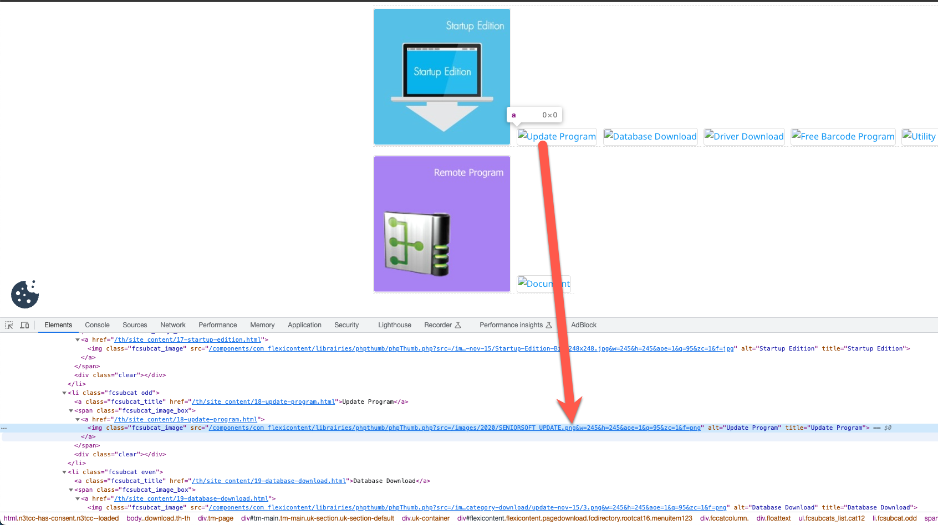Image resolution: width=938 pixels, height=525 pixels.
Task: Select the inspect element picker icon
Action: (x=9, y=325)
